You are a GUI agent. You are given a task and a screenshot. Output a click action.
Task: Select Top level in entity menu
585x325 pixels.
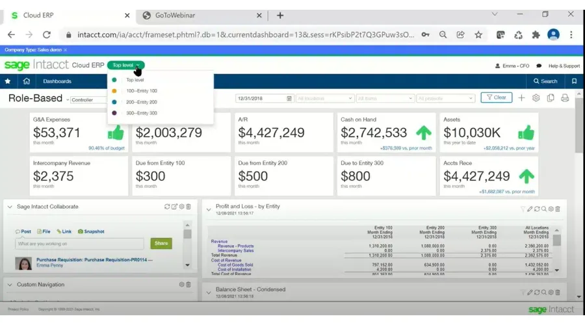point(135,80)
